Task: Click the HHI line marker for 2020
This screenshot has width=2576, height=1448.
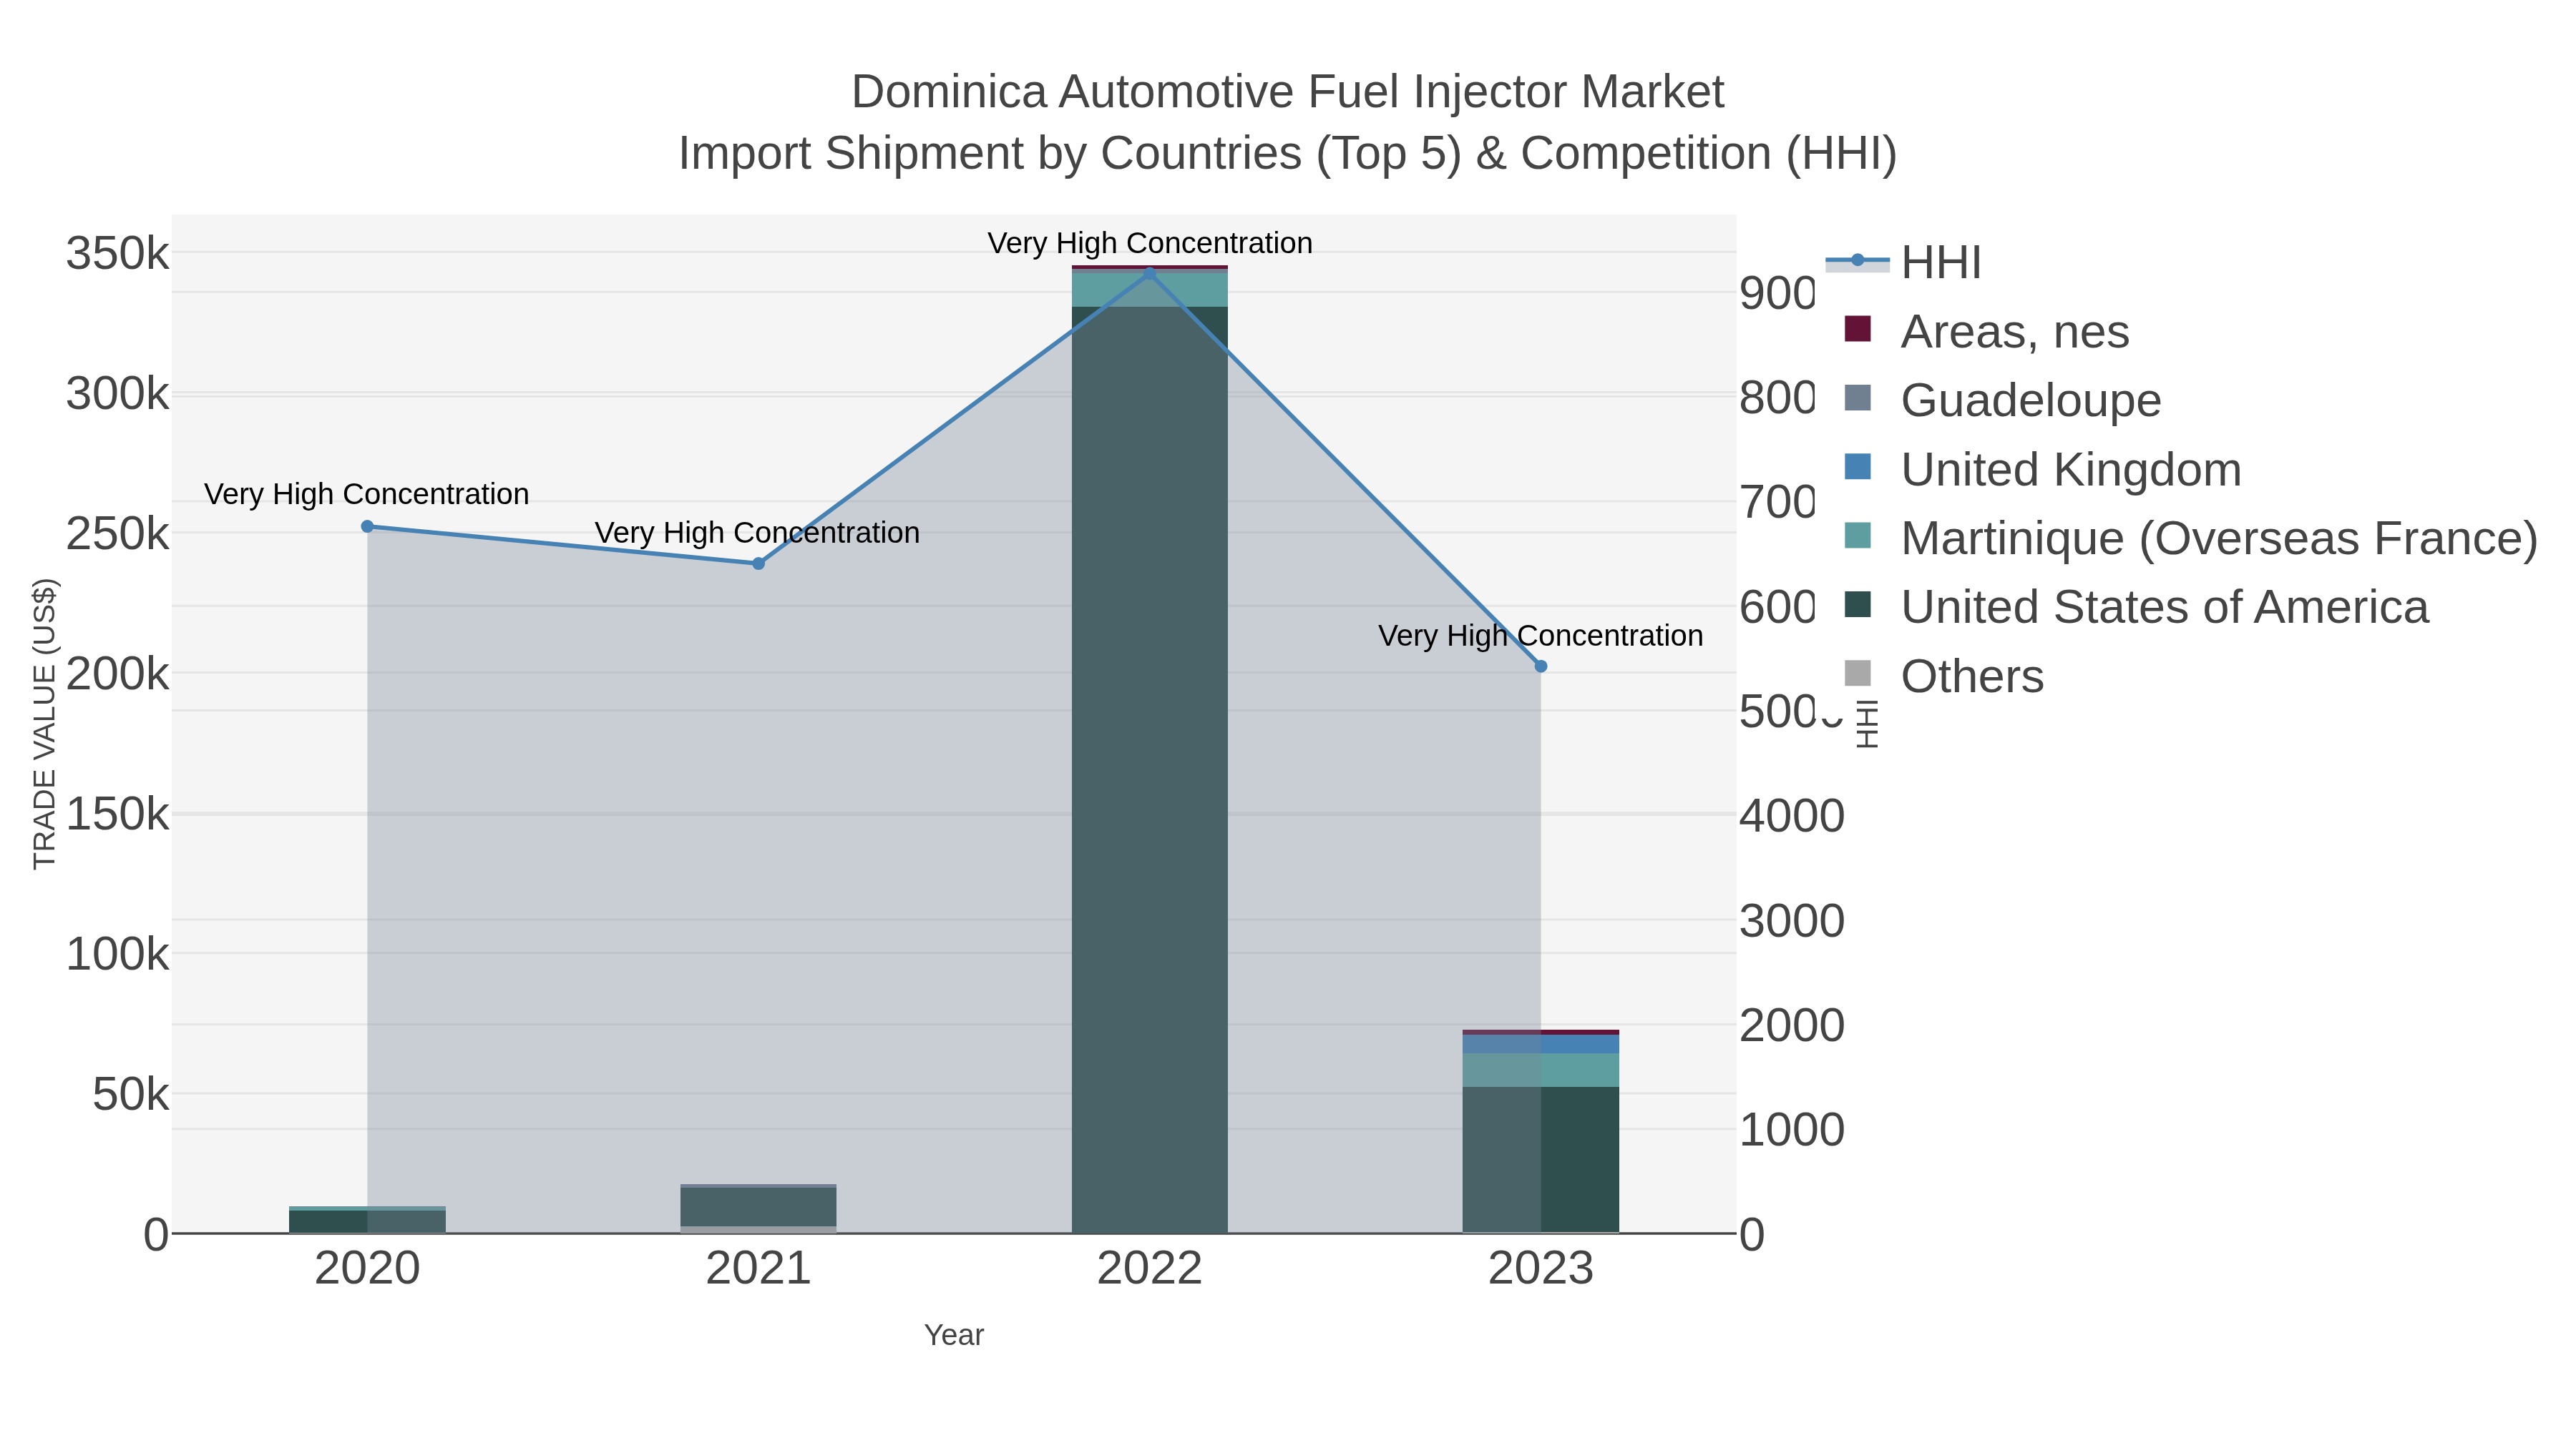Action: click(367, 526)
